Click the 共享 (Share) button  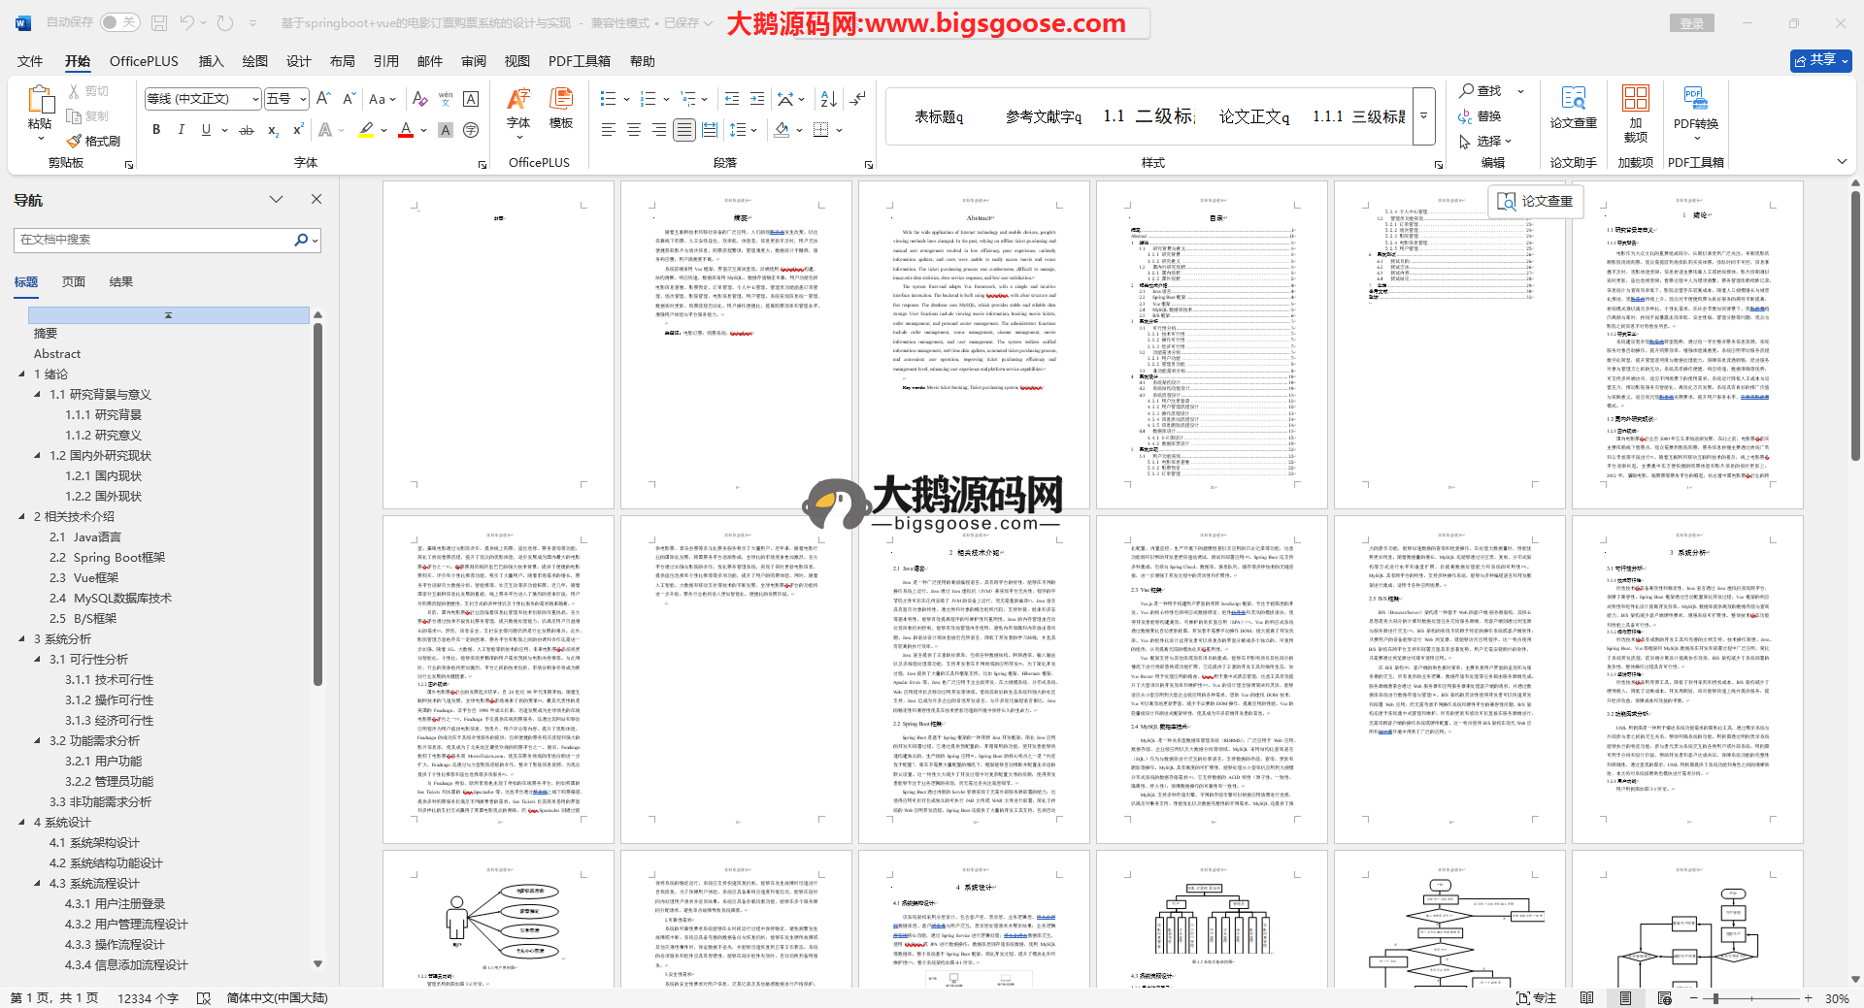(x=1820, y=60)
